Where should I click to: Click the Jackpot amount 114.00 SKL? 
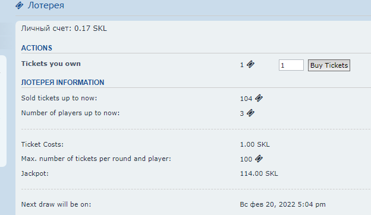(259, 173)
